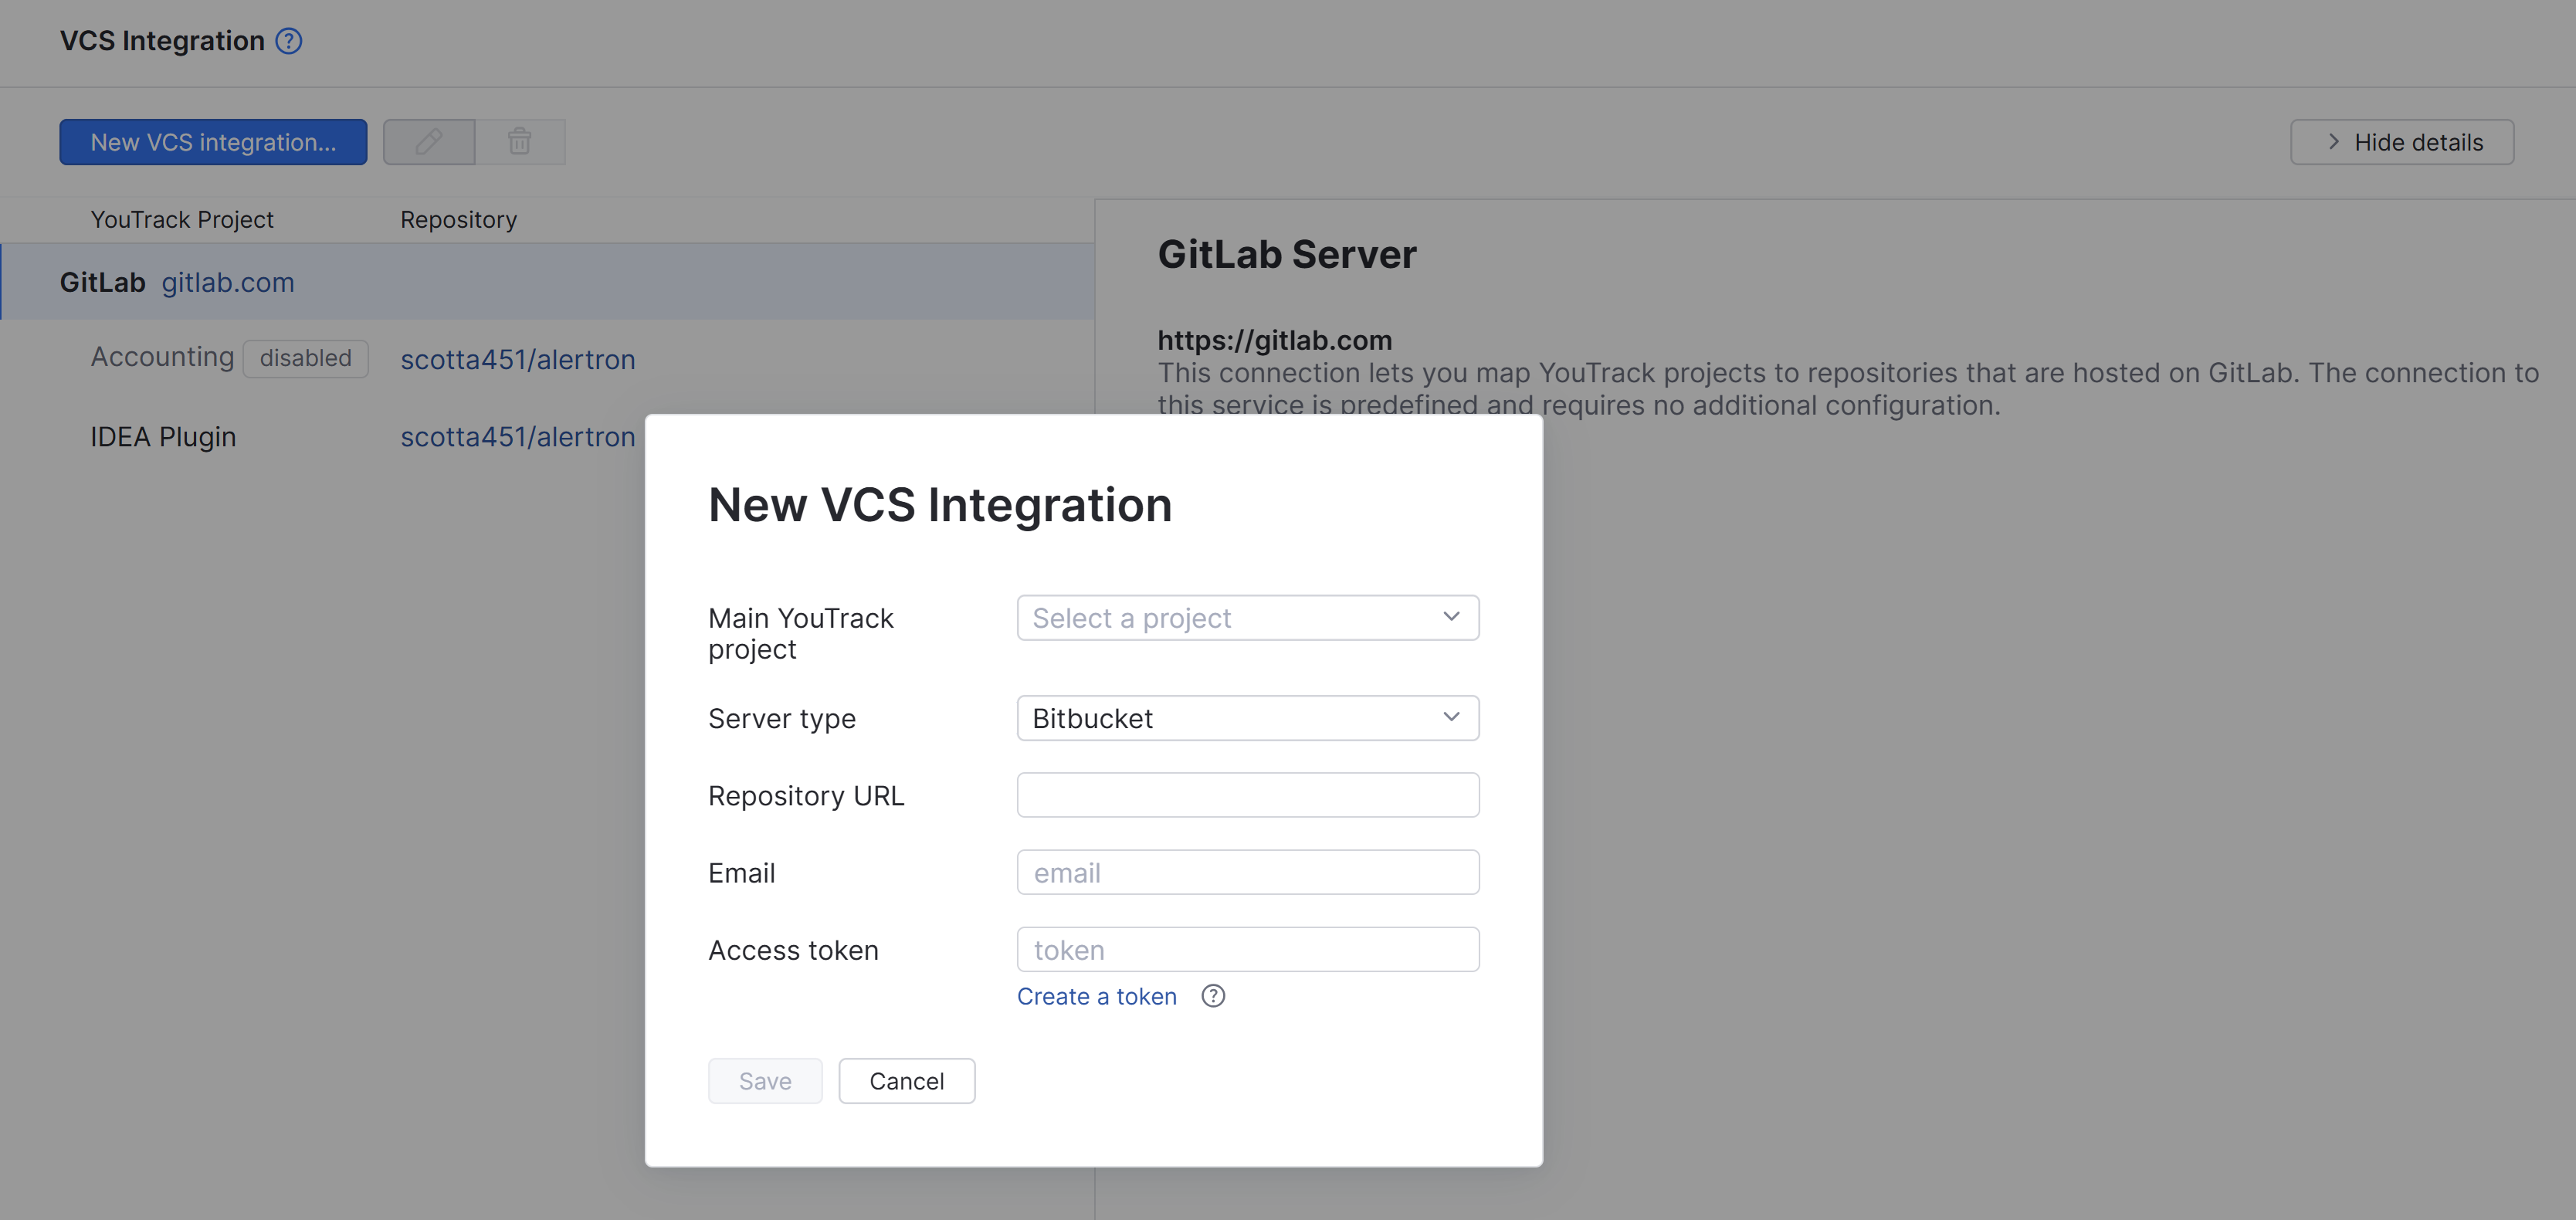Open the gitlab.com link next to GitLab
This screenshot has height=1220, width=2576.
coord(227,282)
